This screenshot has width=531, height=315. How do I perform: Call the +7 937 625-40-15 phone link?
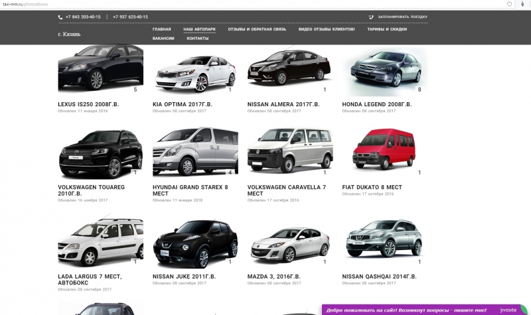tap(130, 17)
